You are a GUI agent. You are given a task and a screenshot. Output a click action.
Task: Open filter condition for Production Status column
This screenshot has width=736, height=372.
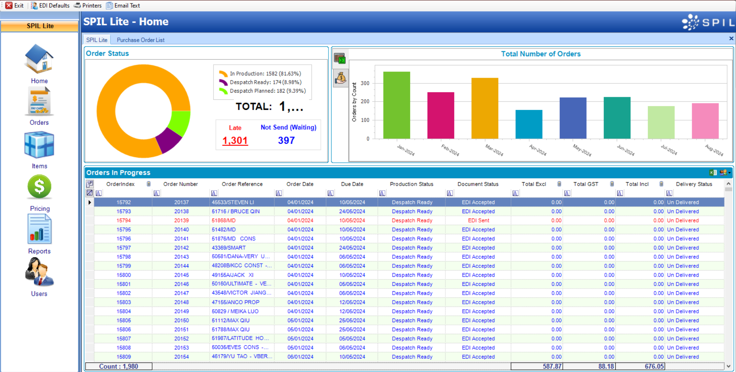(382, 193)
